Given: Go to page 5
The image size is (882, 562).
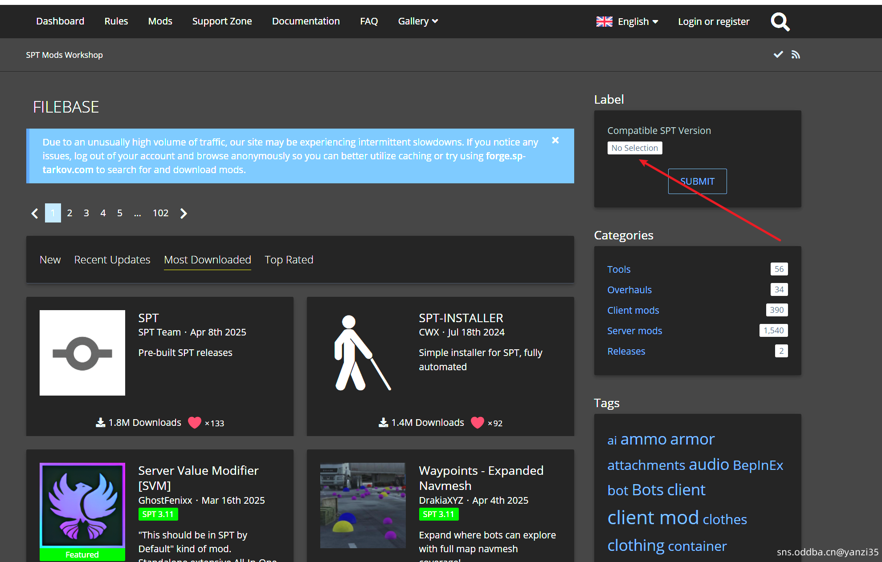Looking at the screenshot, I should click(x=120, y=213).
